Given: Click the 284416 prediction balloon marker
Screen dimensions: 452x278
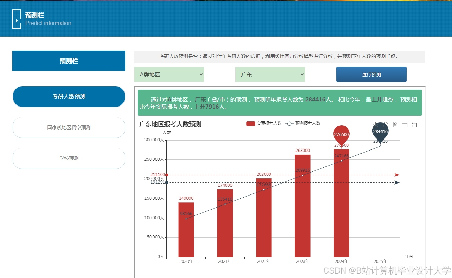Looking at the screenshot, I should click(380, 132).
